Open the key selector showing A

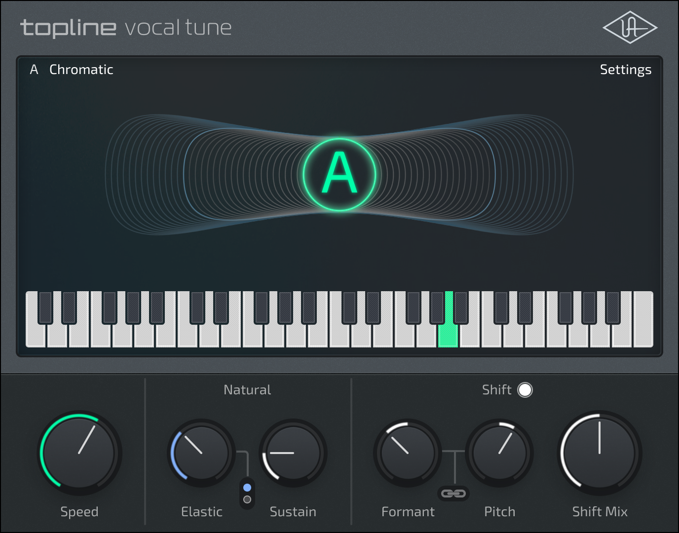pyautogui.click(x=34, y=70)
